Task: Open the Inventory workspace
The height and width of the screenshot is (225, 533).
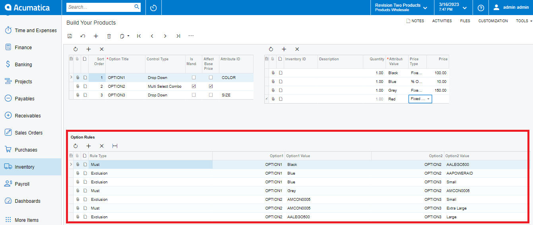Action: (31, 167)
